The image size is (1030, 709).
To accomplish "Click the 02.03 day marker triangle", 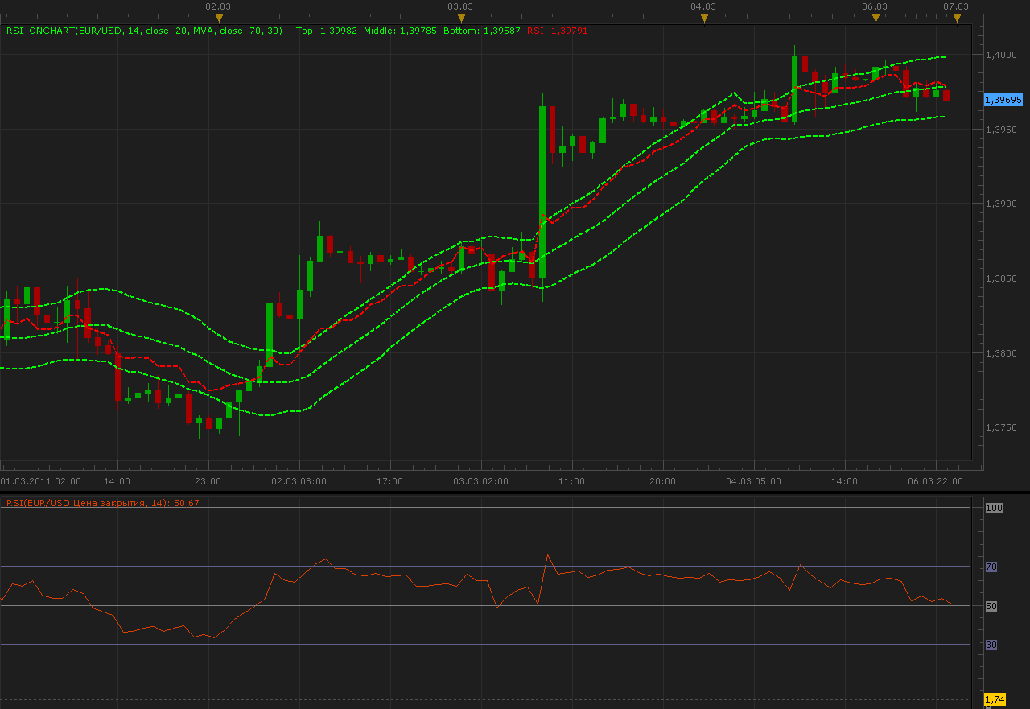I will click(x=218, y=18).
